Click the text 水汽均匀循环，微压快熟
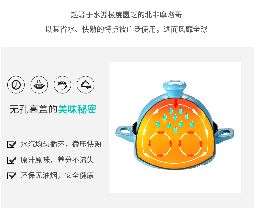The height and width of the screenshot is (208, 254). pyautogui.click(x=61, y=144)
